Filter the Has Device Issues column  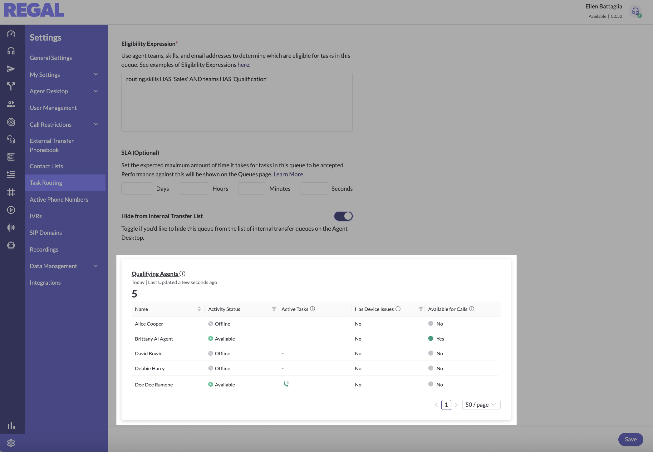[420, 309]
